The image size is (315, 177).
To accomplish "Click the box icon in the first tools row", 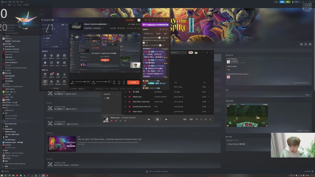I will (x=64, y=56).
